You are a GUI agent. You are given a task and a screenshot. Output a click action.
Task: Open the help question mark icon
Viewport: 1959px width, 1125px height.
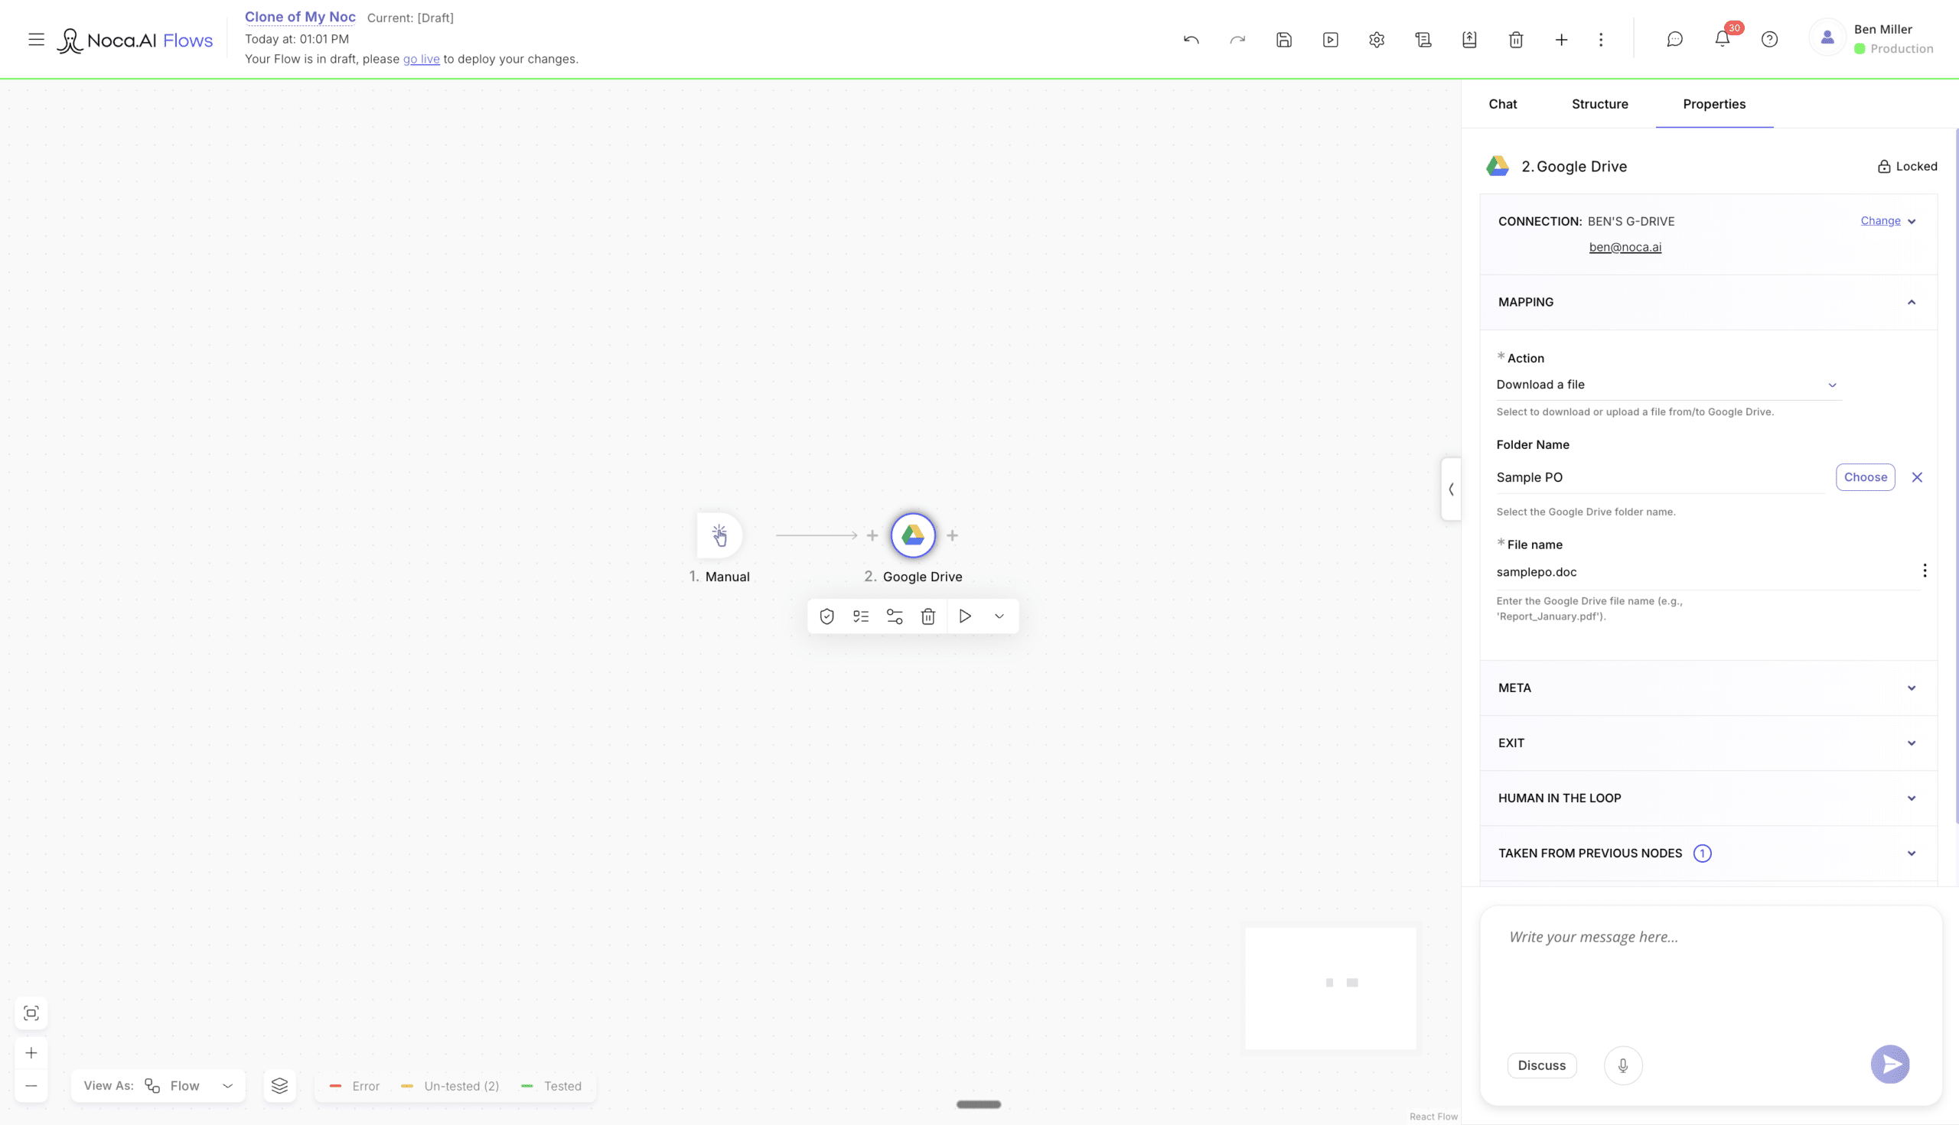pos(1768,40)
